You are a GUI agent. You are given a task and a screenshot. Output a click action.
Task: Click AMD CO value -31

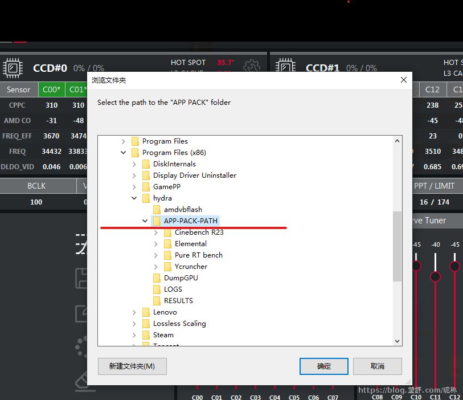(51, 121)
